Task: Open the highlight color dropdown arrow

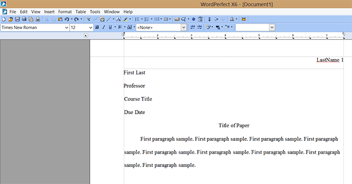Action: click(x=130, y=19)
